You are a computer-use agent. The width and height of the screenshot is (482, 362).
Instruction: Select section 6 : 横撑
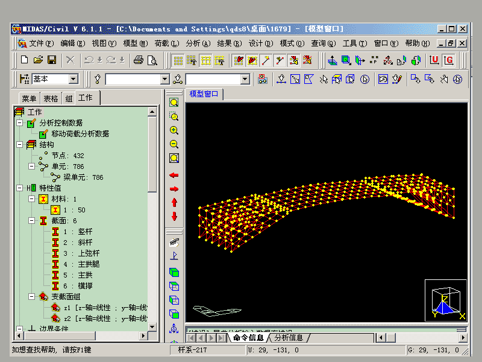[78, 286]
